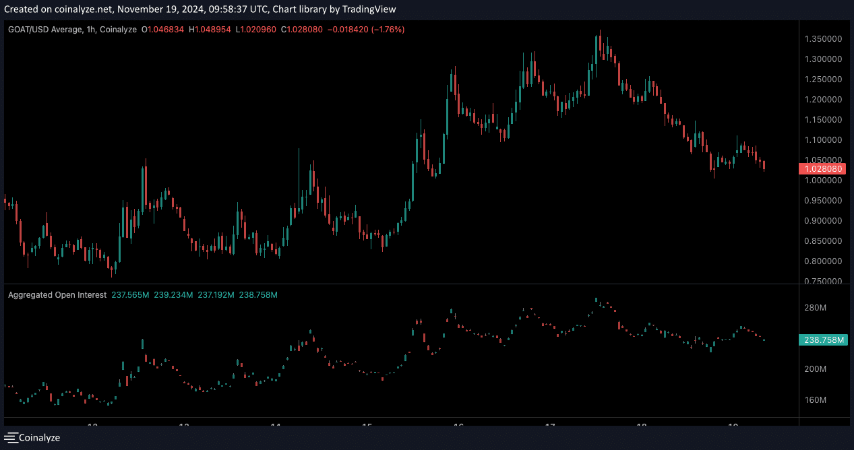Click the close value C1.028080 in legend

(x=302, y=30)
